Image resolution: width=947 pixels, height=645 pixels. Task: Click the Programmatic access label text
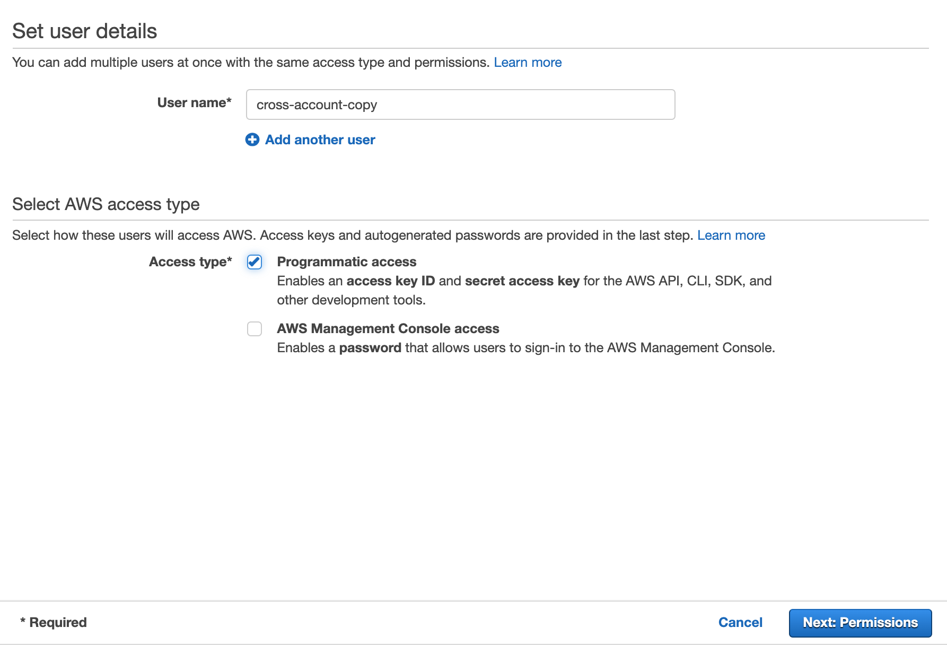tap(346, 262)
